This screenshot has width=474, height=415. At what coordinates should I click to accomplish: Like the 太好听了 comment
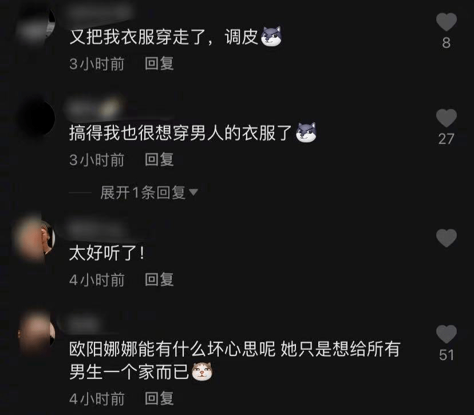coord(446,238)
